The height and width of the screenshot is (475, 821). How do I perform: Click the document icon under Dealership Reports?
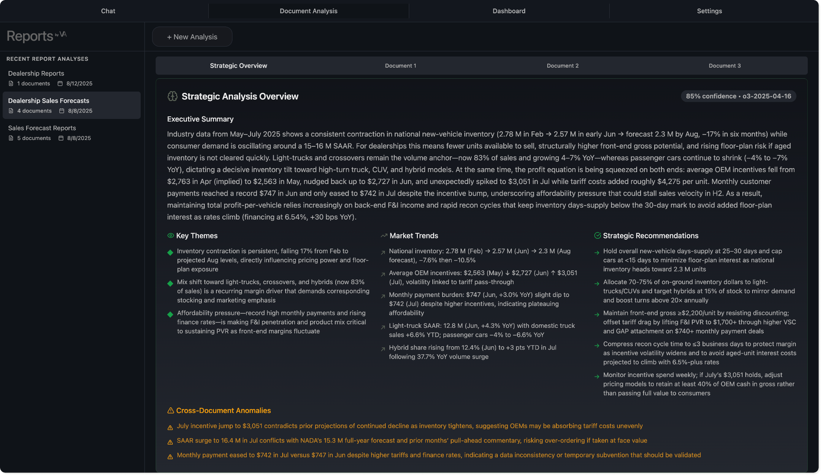[x=11, y=83]
